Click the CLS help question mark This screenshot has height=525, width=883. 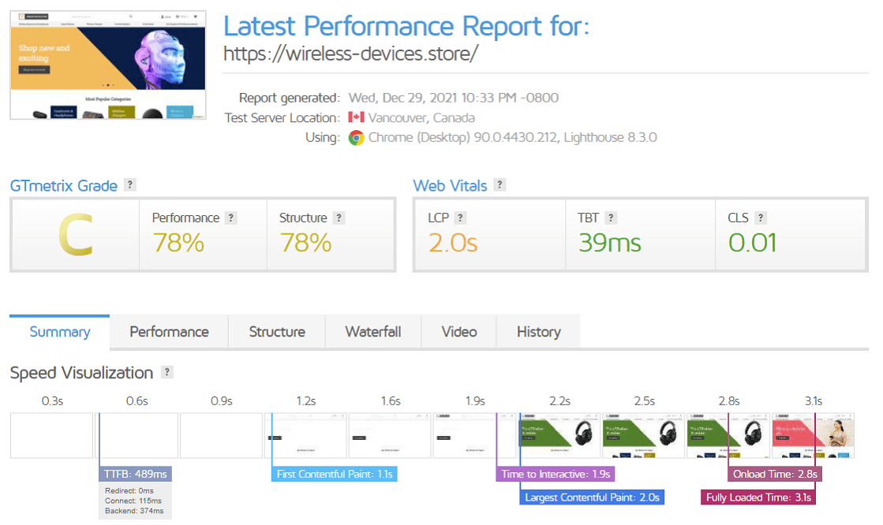tap(761, 218)
